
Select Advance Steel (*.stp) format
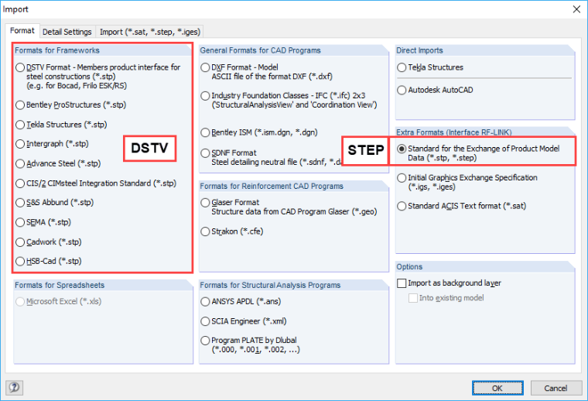point(20,163)
